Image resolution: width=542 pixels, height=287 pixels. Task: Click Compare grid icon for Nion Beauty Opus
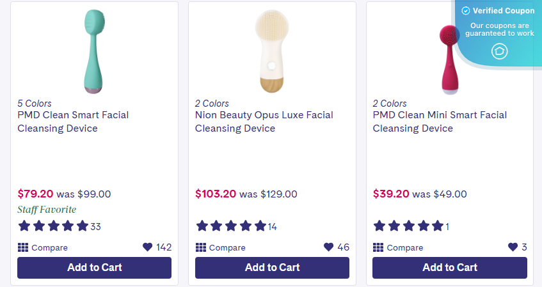(x=200, y=247)
